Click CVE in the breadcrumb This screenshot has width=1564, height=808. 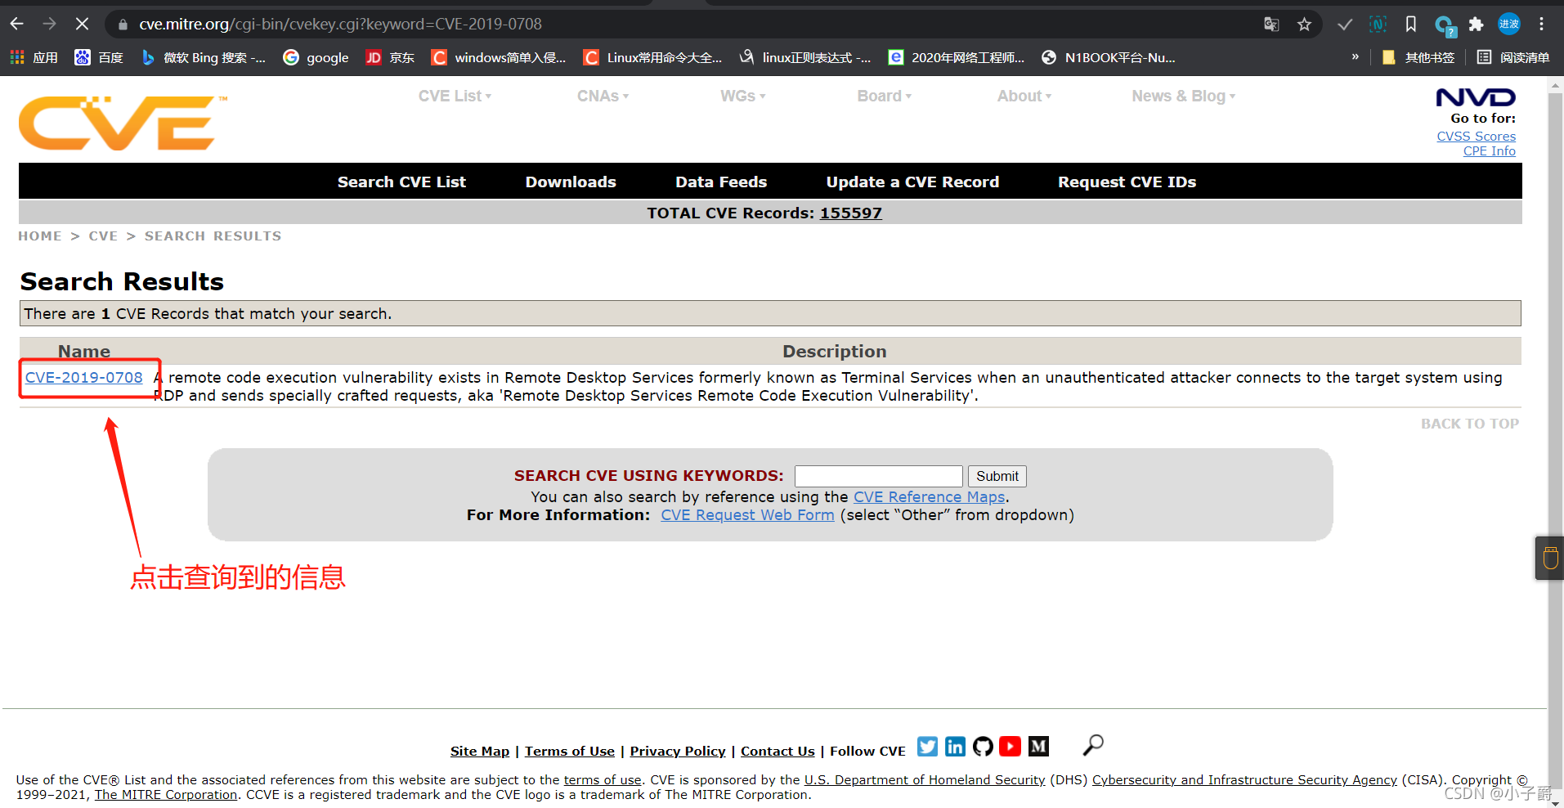(x=103, y=236)
